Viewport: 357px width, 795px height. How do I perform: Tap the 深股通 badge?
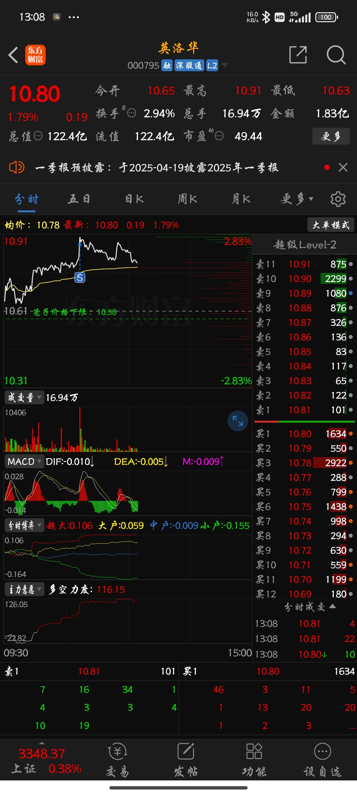coord(189,66)
